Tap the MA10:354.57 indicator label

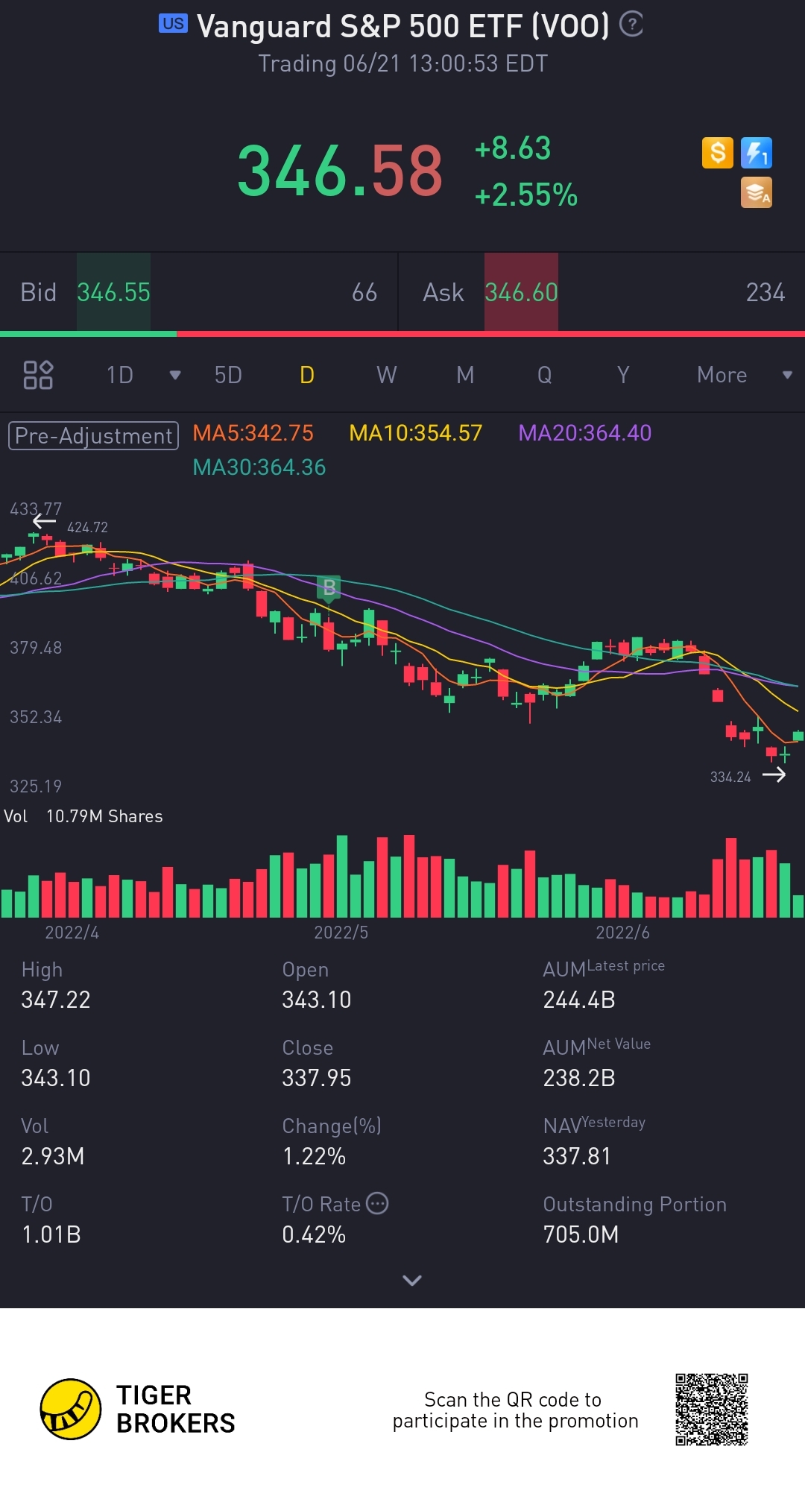[x=416, y=433]
